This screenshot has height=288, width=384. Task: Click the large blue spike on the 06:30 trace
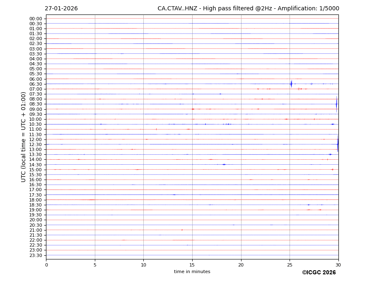291,84
